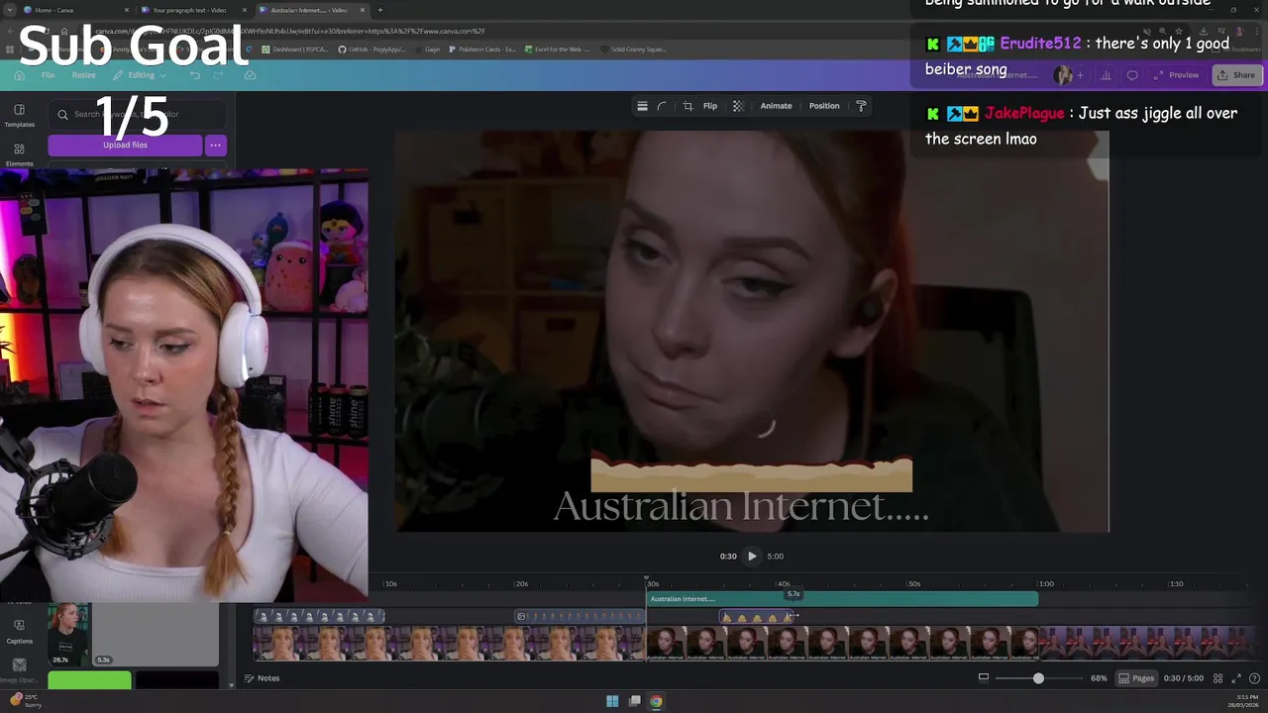Screen dimensions: 1268x713
Task: Adjust the zoom slider handle
Action: pyautogui.click(x=1038, y=678)
